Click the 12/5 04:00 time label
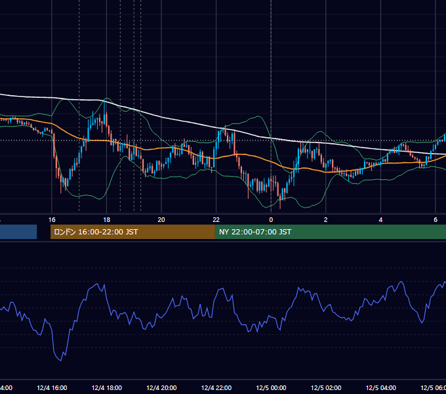 tap(381, 387)
